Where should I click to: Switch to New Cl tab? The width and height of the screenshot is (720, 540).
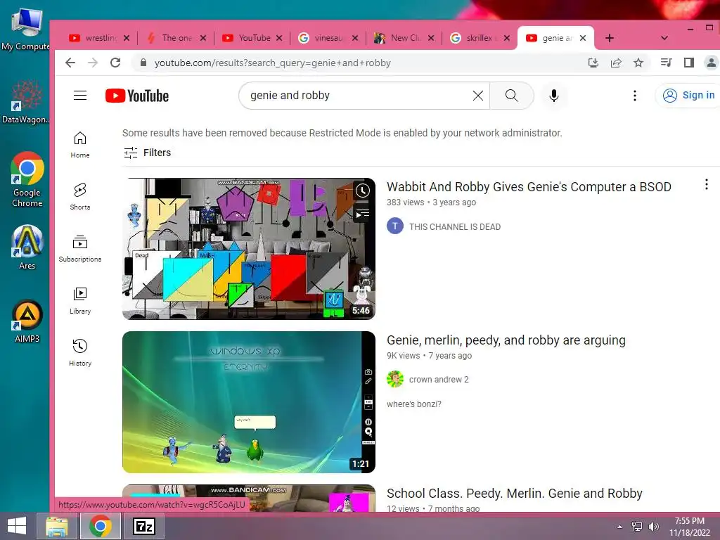pos(399,38)
